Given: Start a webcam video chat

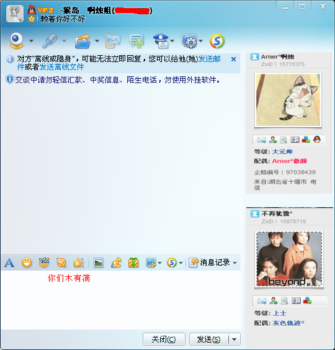Looking at the screenshot, I should [x=17, y=41].
